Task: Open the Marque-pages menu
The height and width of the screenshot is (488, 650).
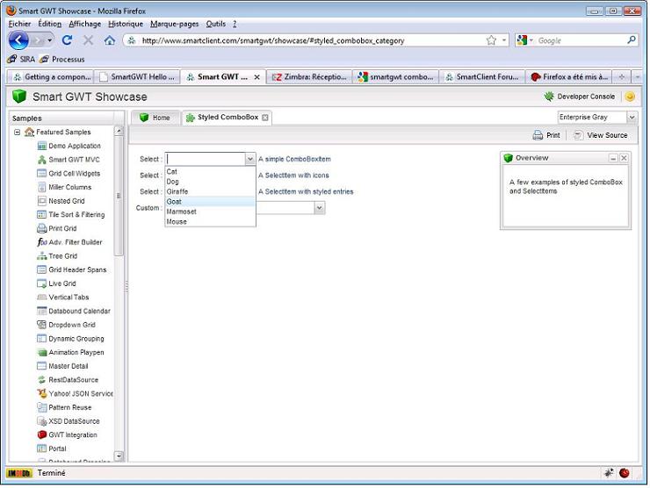Action: [174, 24]
